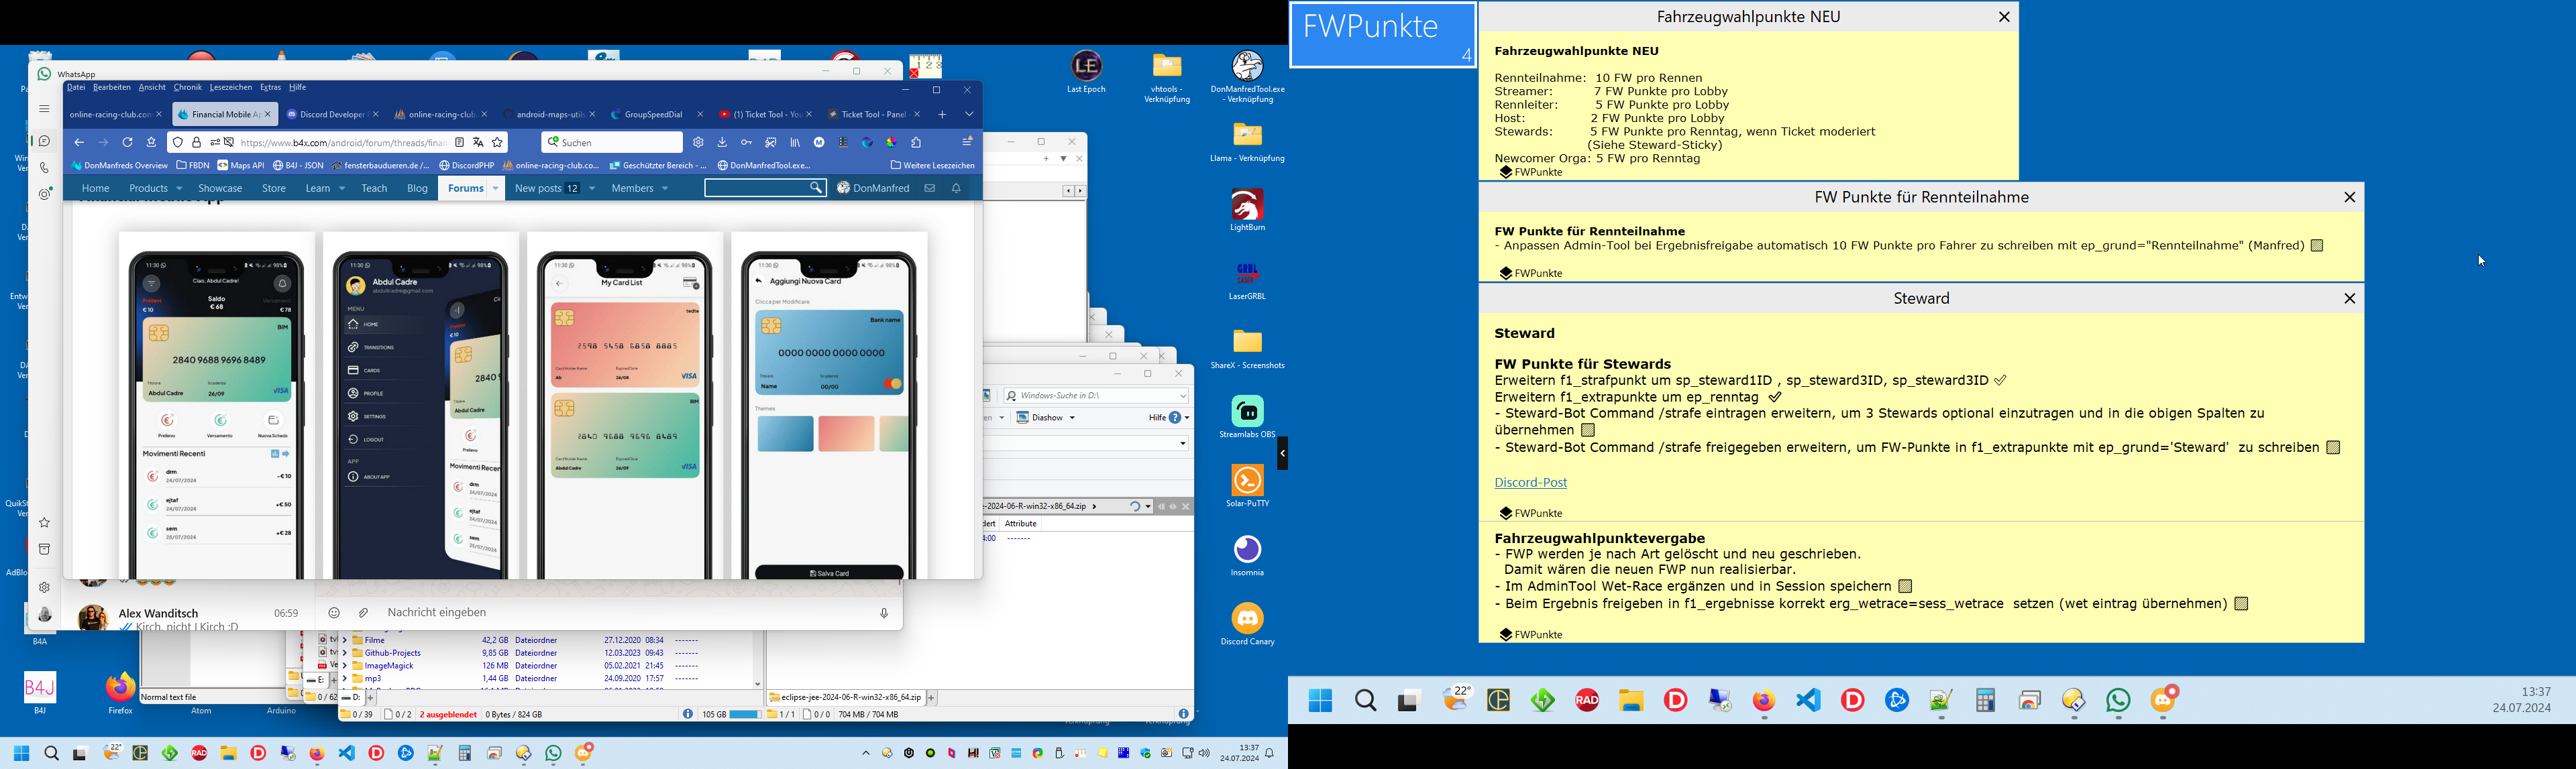Image resolution: width=2576 pixels, height=769 pixels.
Task: Check Wet-Race ergänzen task checkbox
Action: [1905, 587]
